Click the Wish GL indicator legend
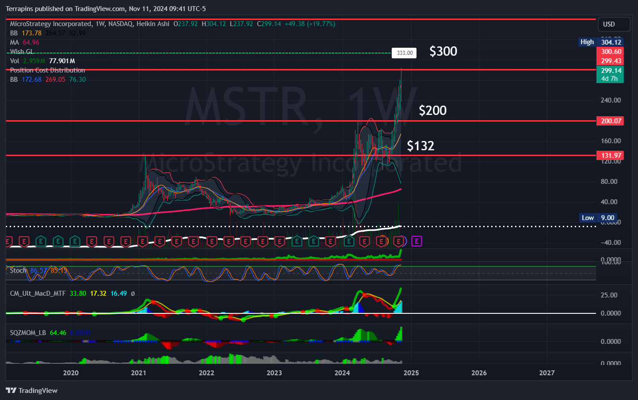Viewport: 638px width, 400px height. point(22,52)
